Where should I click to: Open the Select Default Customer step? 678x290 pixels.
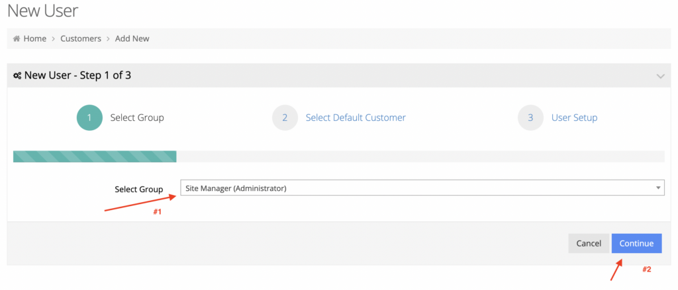click(x=356, y=118)
